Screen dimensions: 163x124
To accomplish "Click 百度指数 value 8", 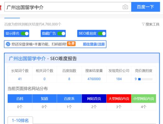I will pos(69,79).
